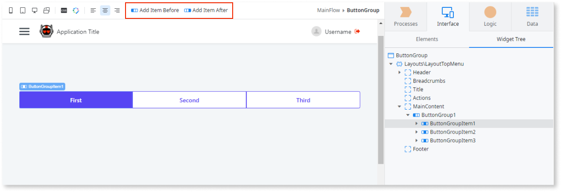
Task: Expand ButtonGroupItem2 in the widget tree
Action: coord(417,132)
